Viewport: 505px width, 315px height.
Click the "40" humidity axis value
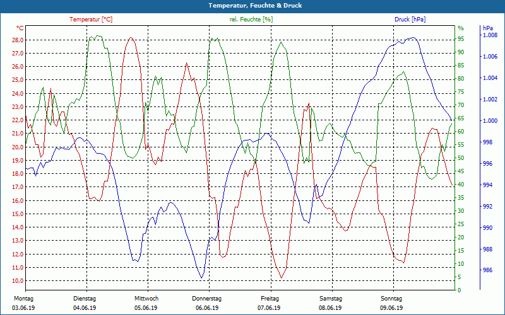click(x=461, y=185)
